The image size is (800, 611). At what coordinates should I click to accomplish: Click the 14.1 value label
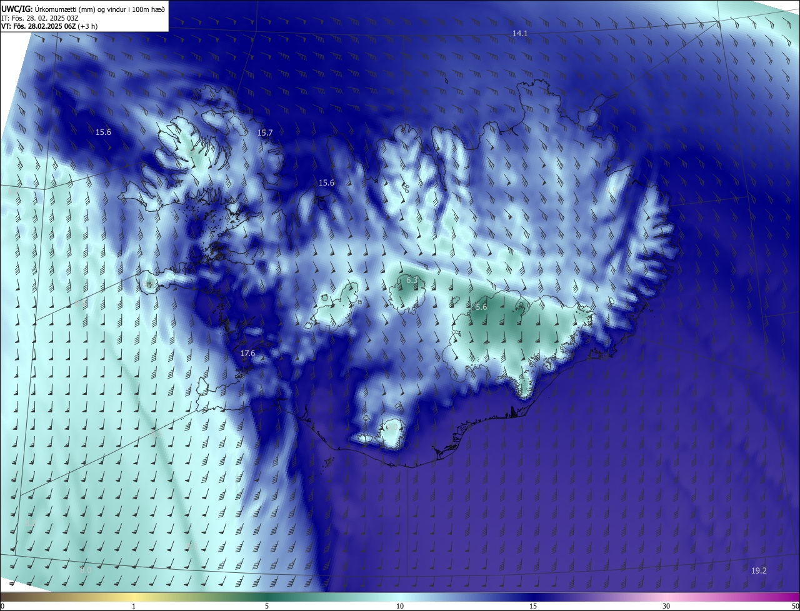point(520,34)
